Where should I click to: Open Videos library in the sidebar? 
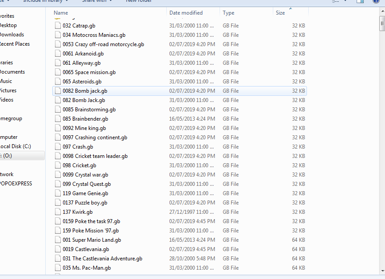tap(6, 100)
